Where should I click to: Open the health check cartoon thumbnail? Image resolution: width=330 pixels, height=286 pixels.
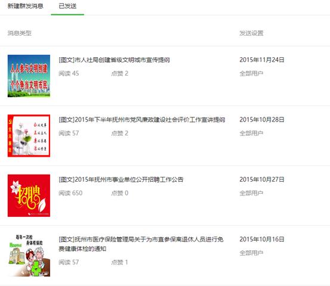[x=29, y=256]
